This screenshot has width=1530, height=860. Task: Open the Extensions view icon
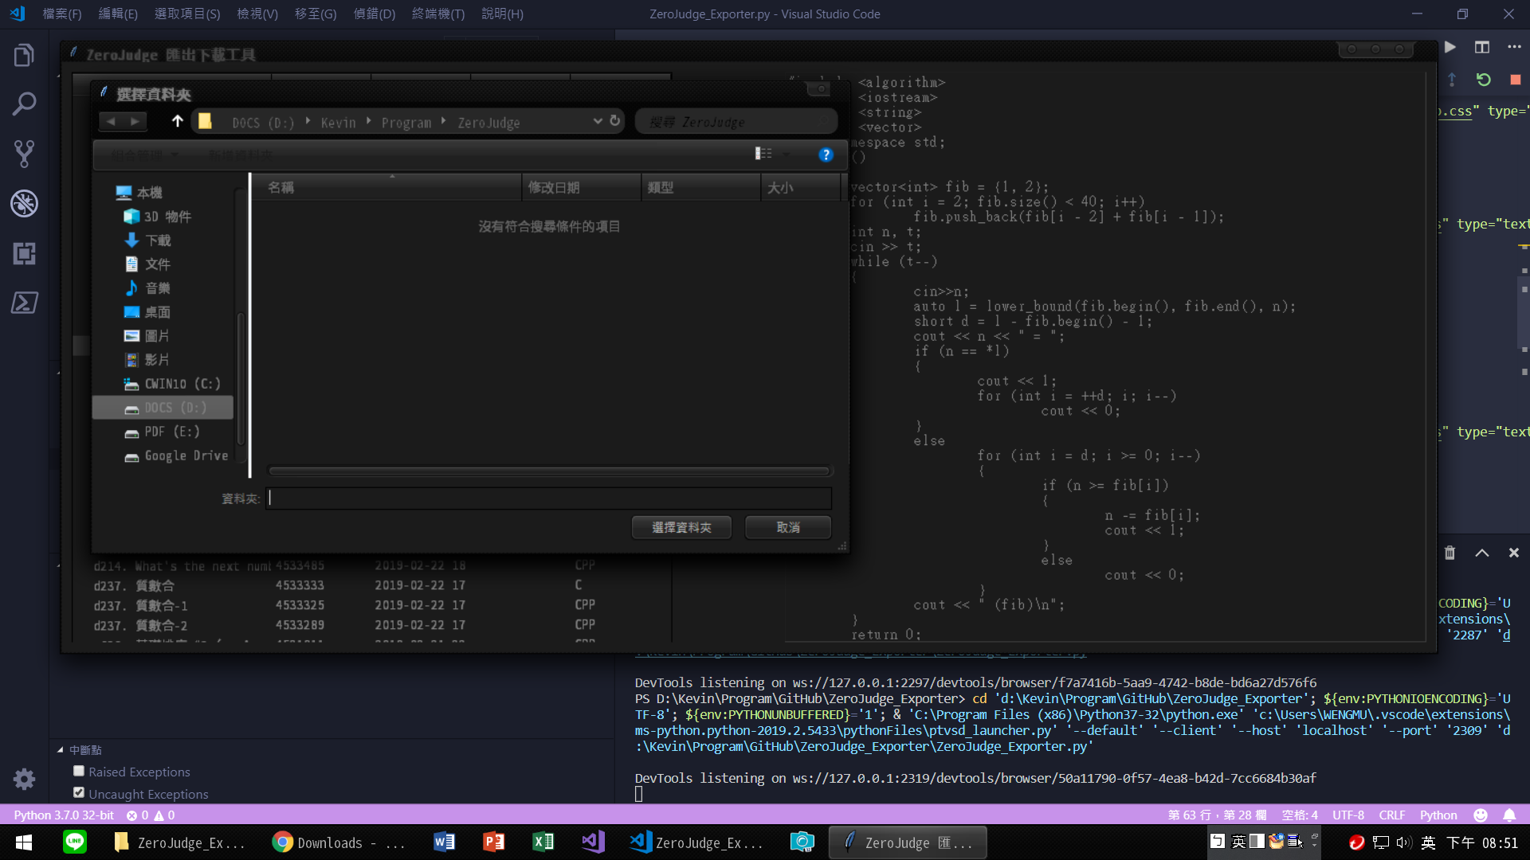[24, 253]
